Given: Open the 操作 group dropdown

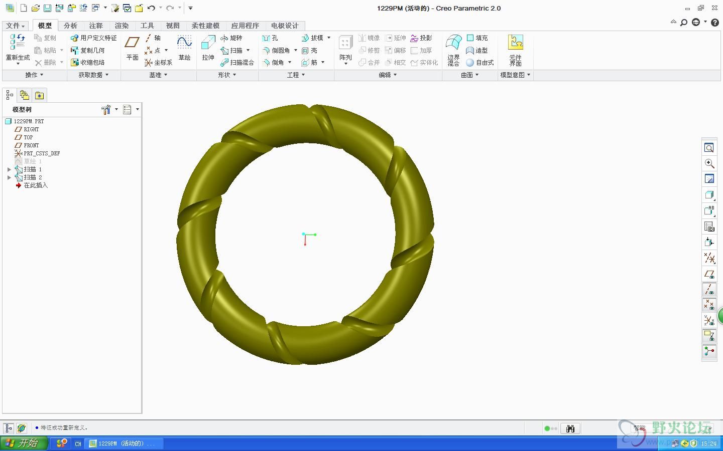Looking at the screenshot, I should pyautogui.click(x=34, y=75).
